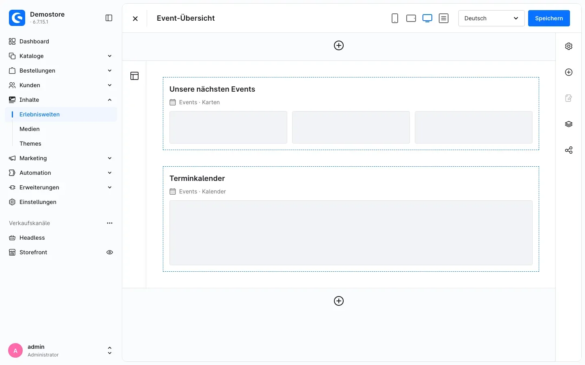Viewport: 585px width, 365px height.
Task: Open the layout assignment share icon
Action: (x=569, y=150)
